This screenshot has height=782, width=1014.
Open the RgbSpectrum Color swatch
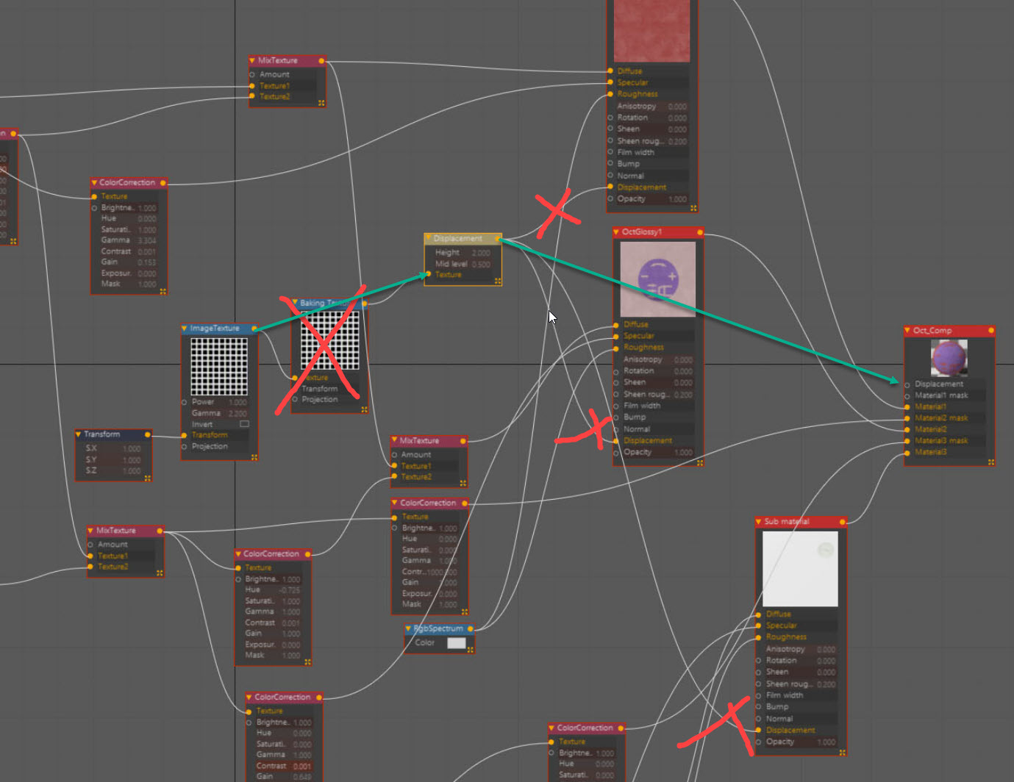point(457,643)
